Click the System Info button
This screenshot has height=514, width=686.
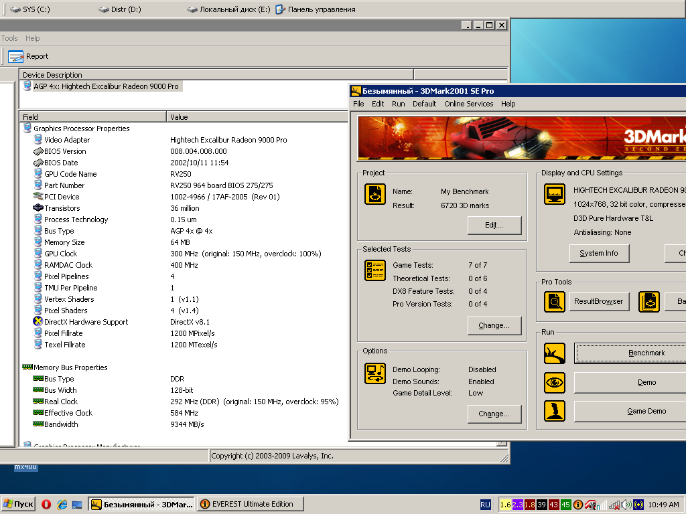click(599, 253)
